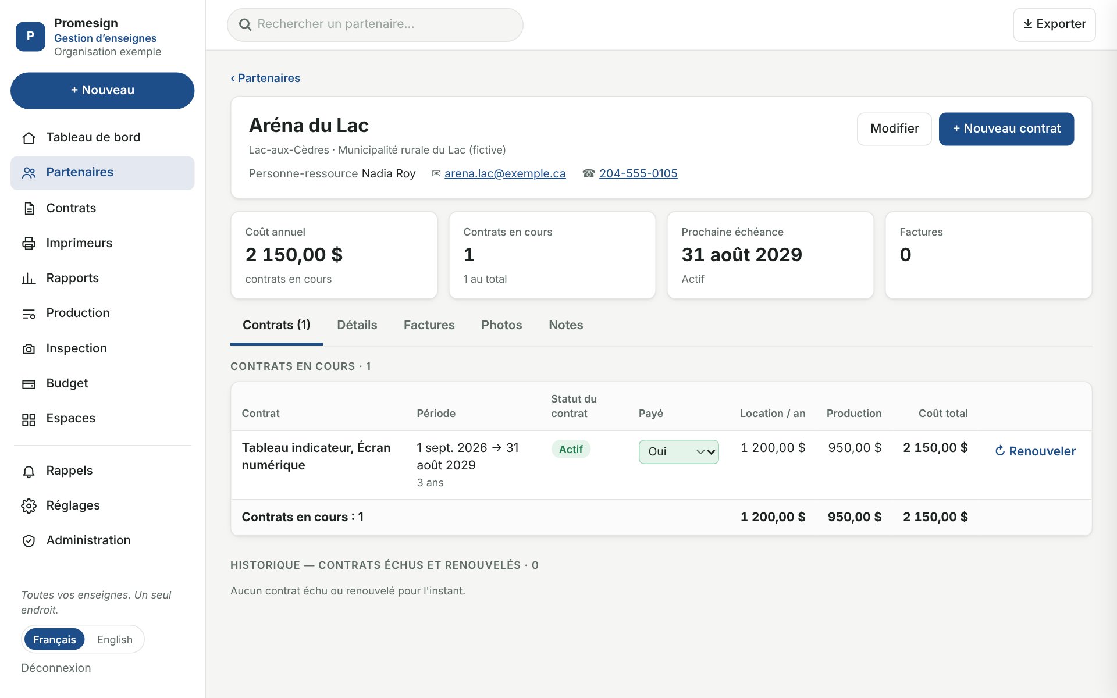Click the search magnifier icon
The width and height of the screenshot is (1117, 698).
(x=246, y=24)
